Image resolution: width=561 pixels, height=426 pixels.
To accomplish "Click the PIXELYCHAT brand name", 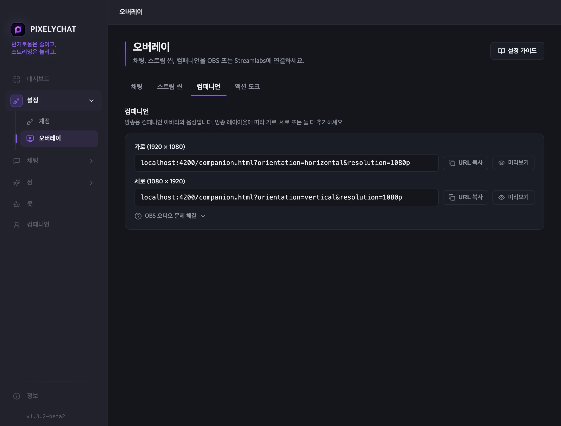I will [x=53, y=29].
